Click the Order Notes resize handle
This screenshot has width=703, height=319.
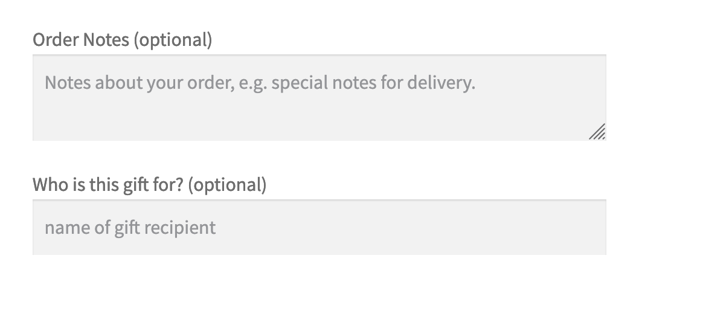(597, 132)
